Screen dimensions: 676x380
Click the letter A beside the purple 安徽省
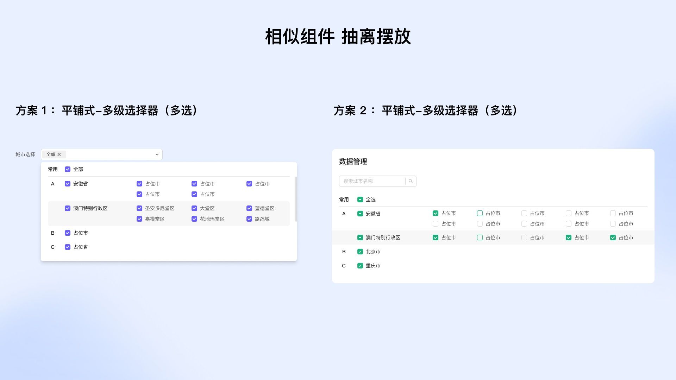tap(53, 184)
